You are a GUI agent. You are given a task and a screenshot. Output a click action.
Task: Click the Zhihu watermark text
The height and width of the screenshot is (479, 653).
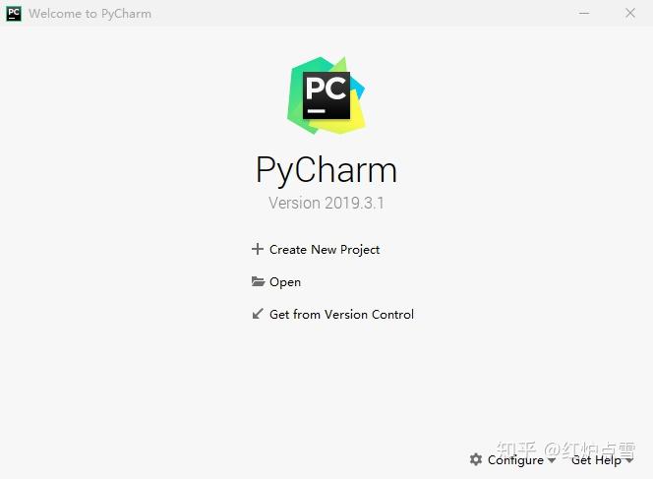pyautogui.click(x=565, y=450)
